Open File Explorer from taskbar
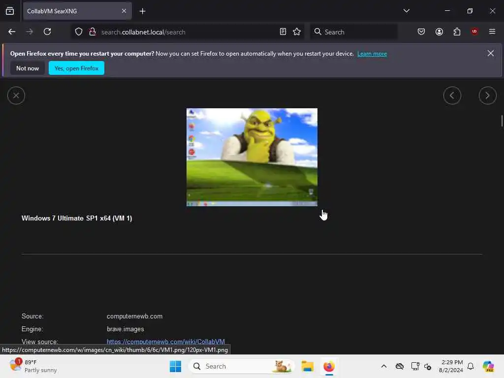This screenshot has height=378, width=504. click(x=307, y=366)
